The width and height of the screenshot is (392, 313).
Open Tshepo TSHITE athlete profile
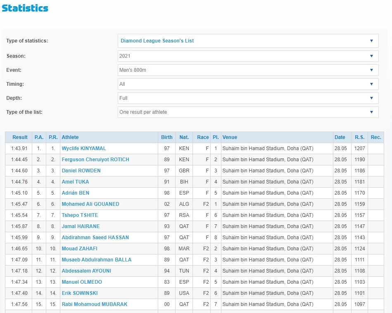(x=80, y=215)
